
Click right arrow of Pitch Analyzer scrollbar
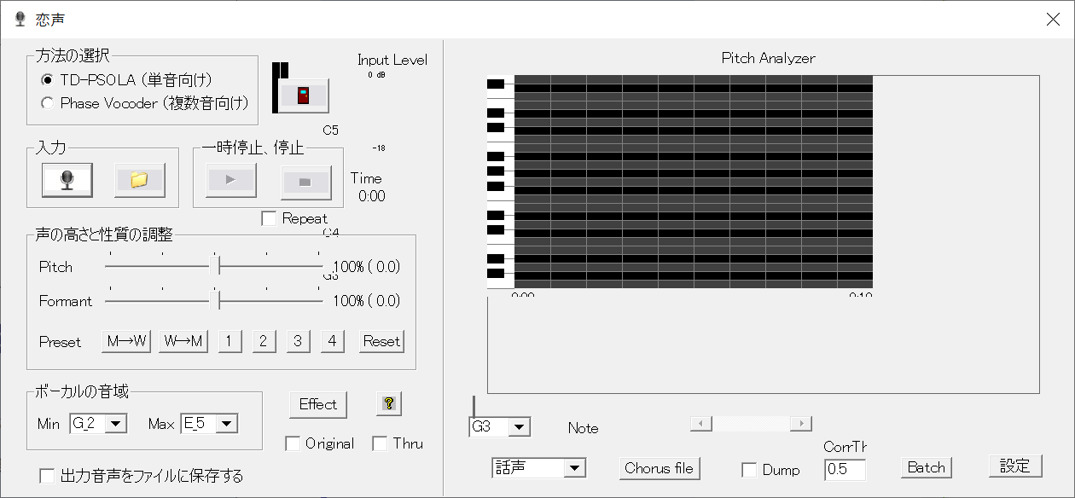coord(801,424)
